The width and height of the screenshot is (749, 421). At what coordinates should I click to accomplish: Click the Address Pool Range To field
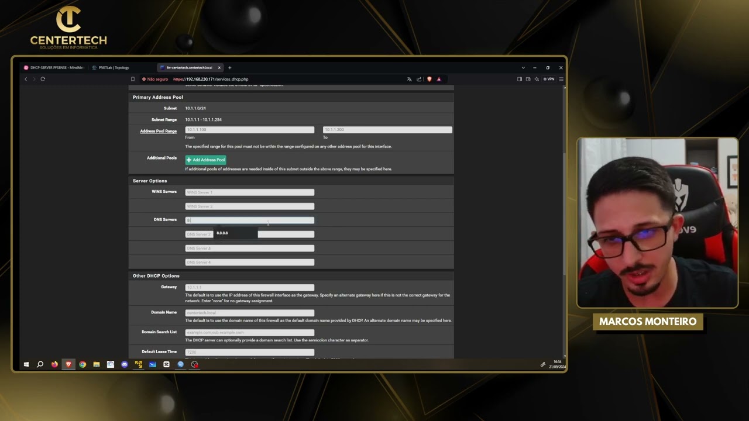387,130
